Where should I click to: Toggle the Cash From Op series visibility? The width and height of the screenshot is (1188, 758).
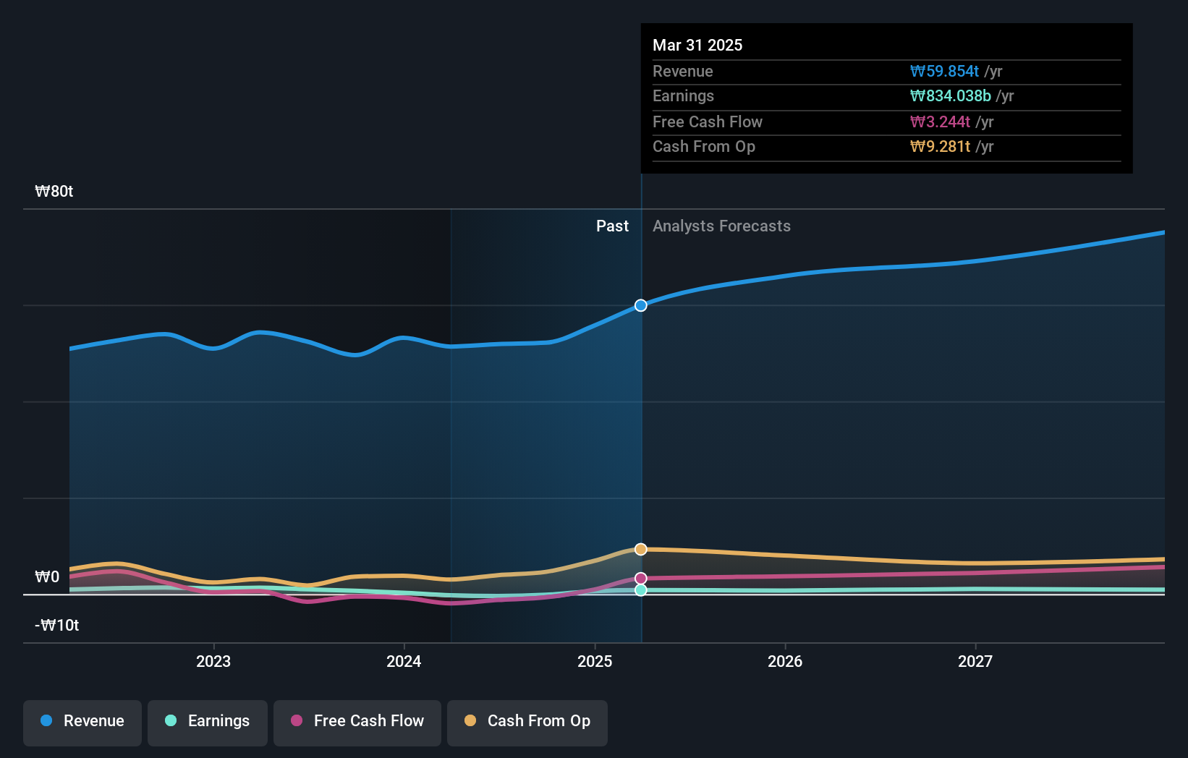pos(527,723)
